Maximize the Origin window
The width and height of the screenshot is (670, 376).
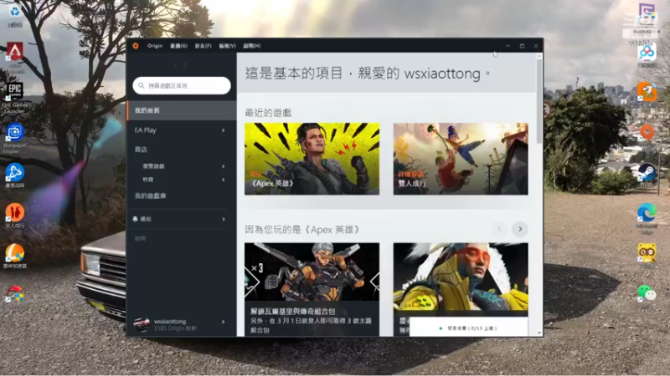click(x=522, y=46)
